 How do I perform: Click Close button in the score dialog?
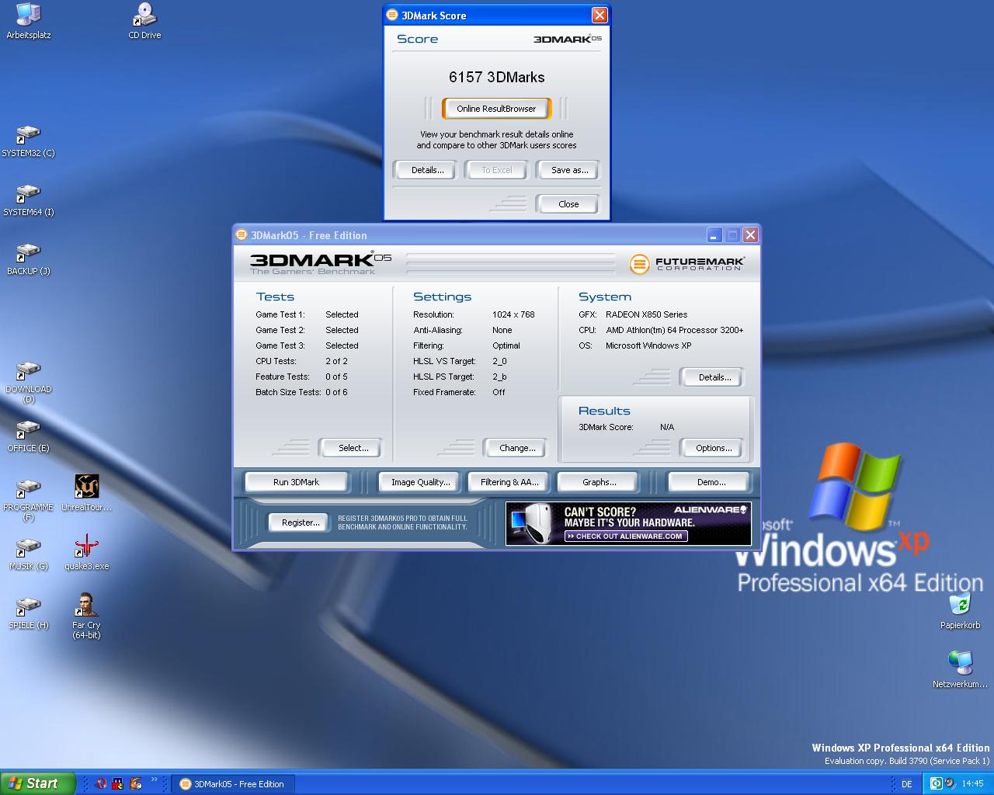[568, 204]
